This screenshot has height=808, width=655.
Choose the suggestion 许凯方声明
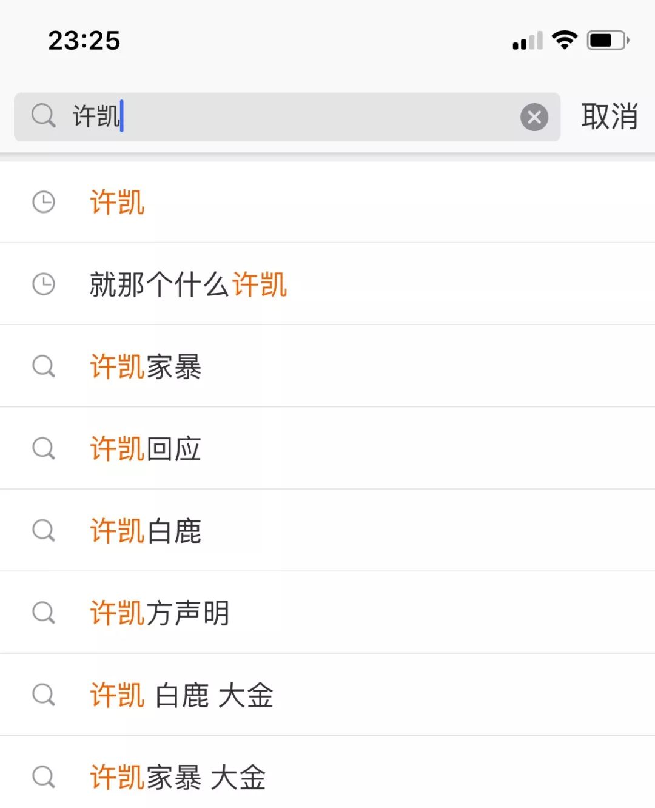(x=327, y=613)
